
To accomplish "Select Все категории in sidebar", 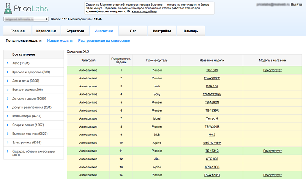I will (34, 54).
